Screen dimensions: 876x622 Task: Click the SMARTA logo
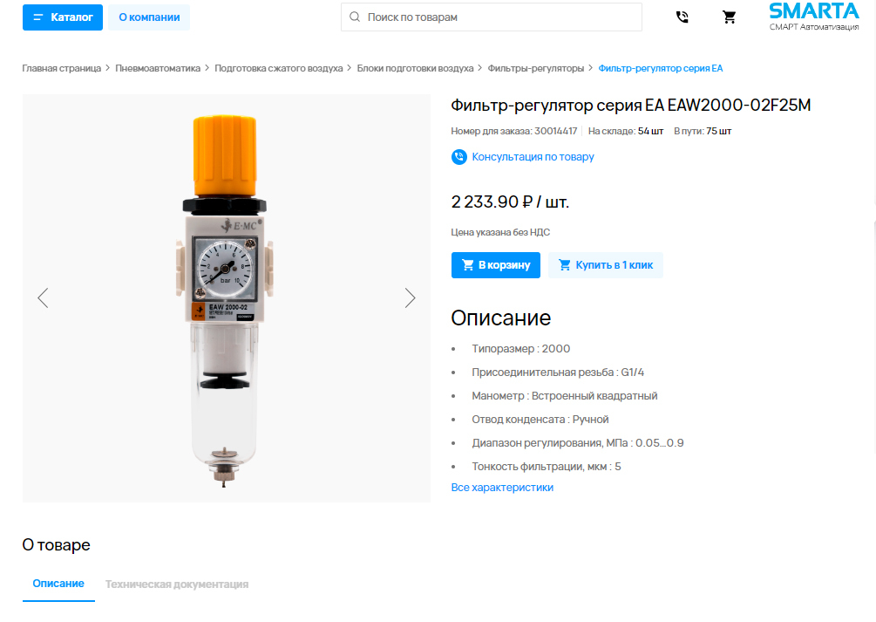[x=814, y=17]
